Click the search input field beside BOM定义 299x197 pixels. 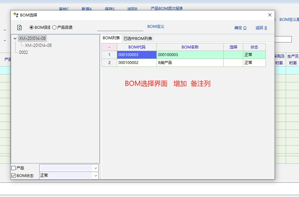click(x=120, y=28)
